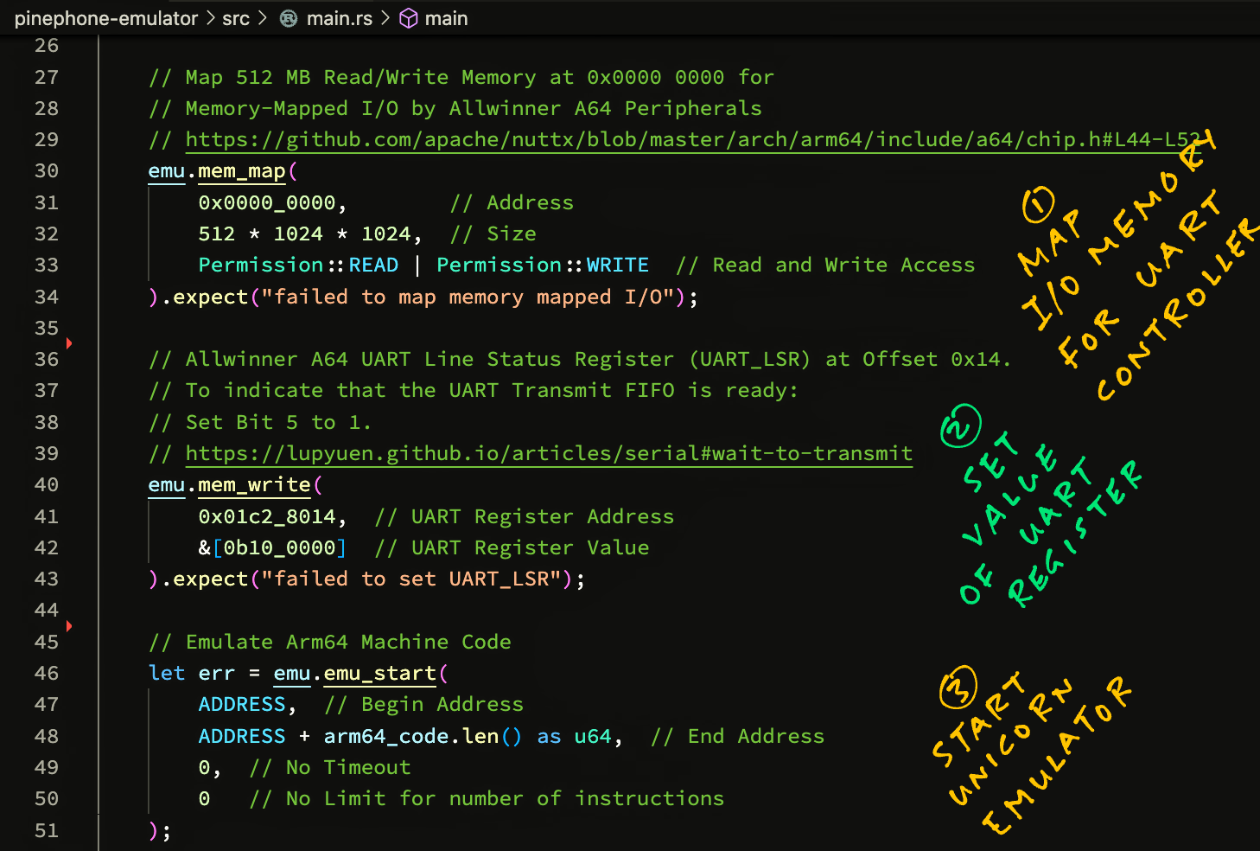Expand the chevron after main.rs breadcrumb

click(x=385, y=18)
